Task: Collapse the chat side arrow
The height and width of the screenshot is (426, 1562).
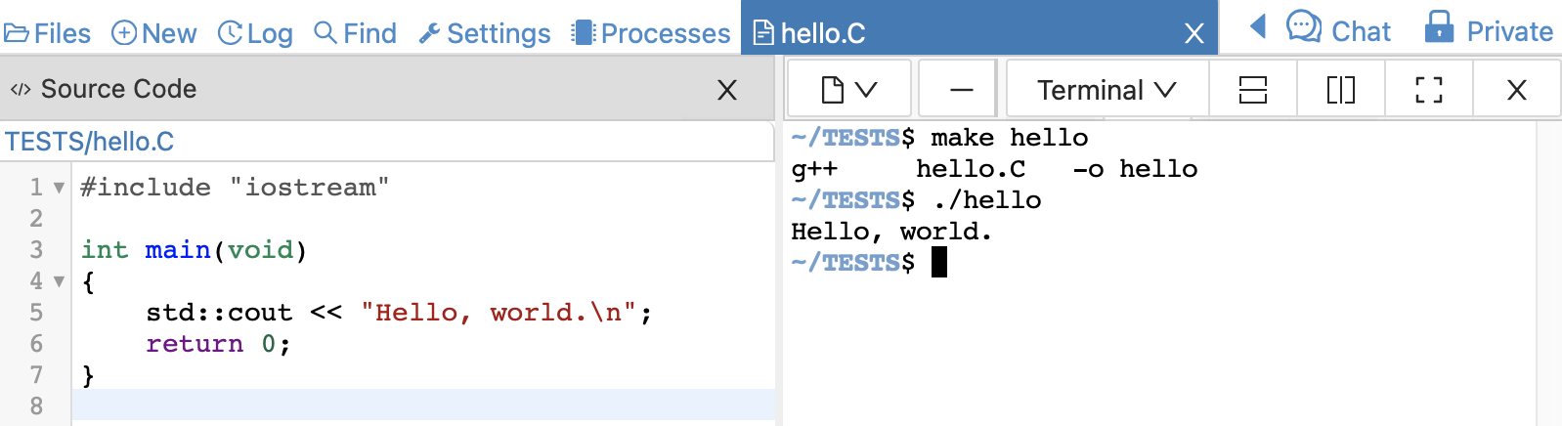Action: tap(1258, 27)
